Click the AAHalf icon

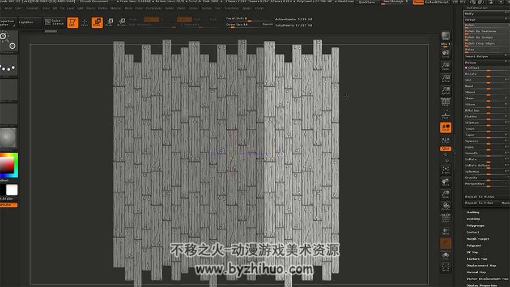click(445, 90)
